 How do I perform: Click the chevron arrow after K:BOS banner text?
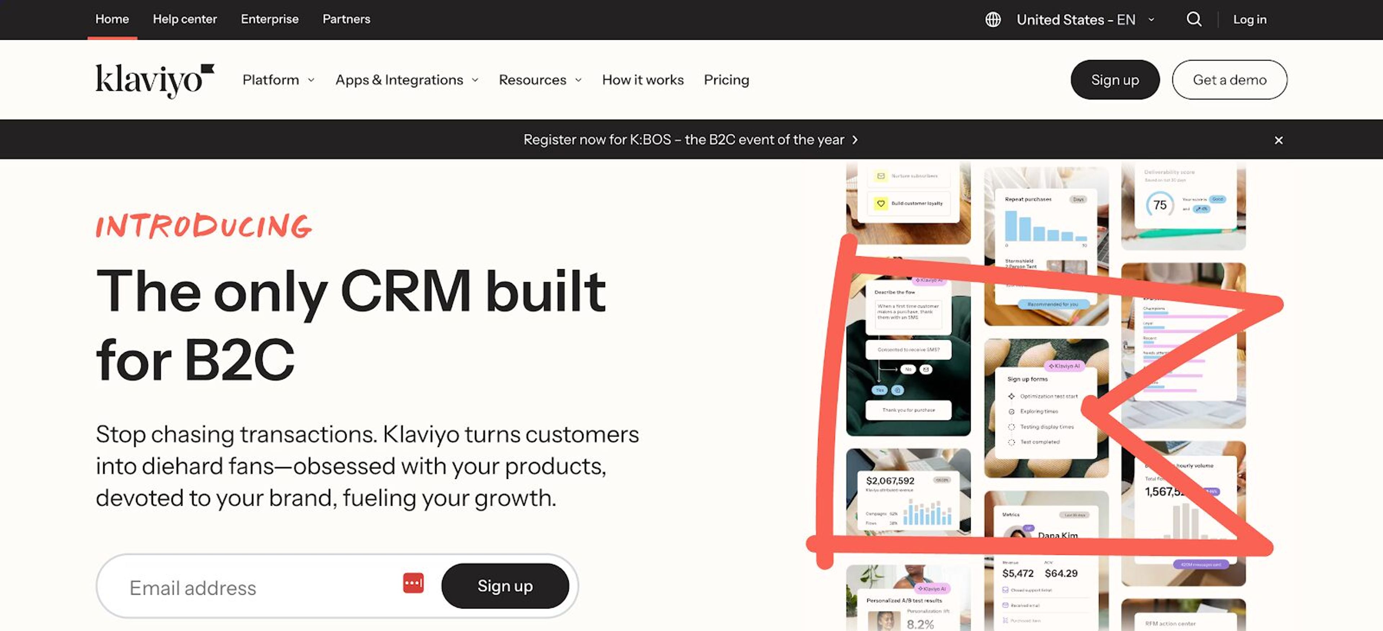point(855,140)
